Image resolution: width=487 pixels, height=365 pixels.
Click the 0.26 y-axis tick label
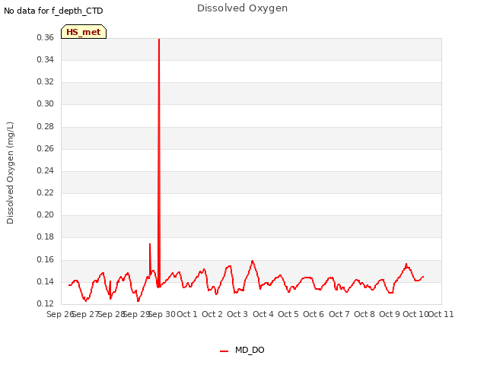[x=46, y=149]
